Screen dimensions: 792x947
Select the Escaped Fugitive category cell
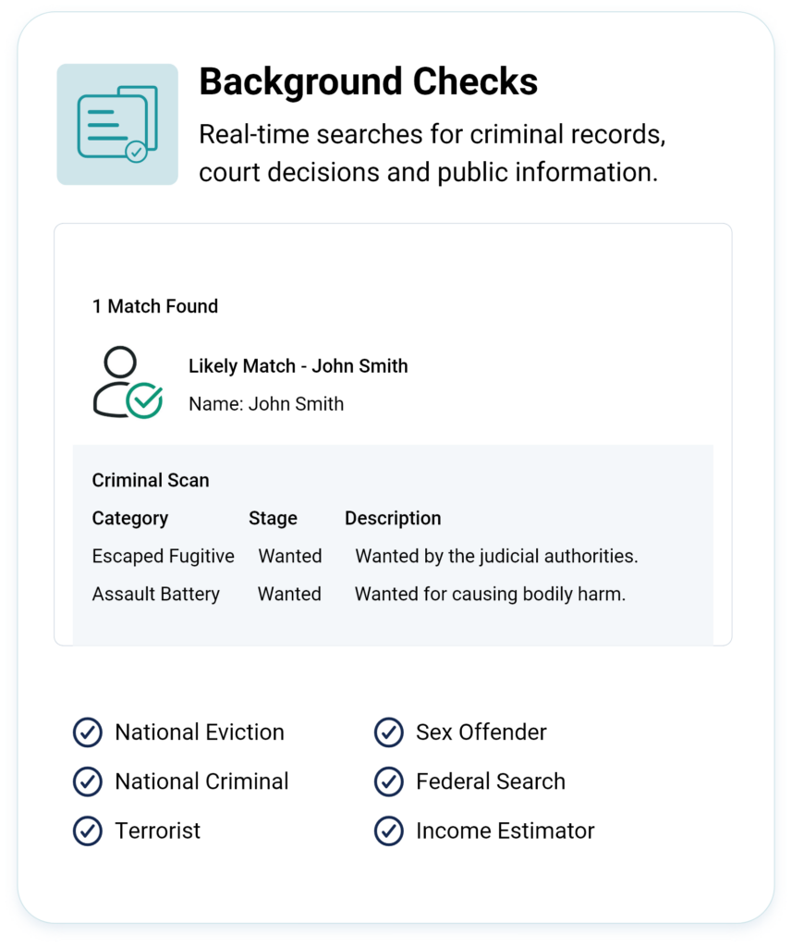163,556
